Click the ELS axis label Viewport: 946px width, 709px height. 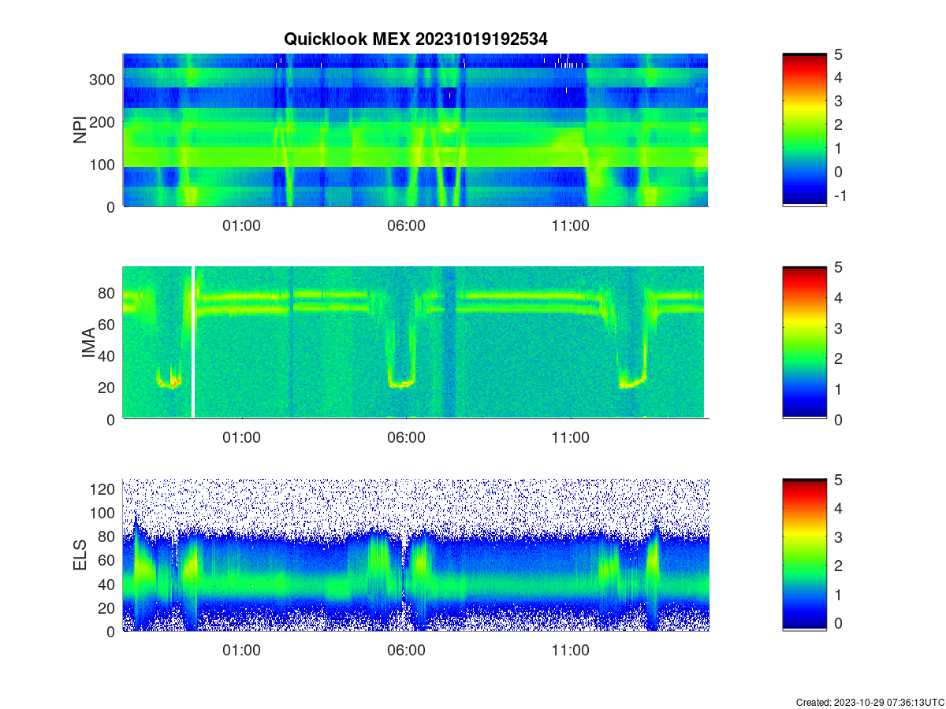click(x=80, y=555)
